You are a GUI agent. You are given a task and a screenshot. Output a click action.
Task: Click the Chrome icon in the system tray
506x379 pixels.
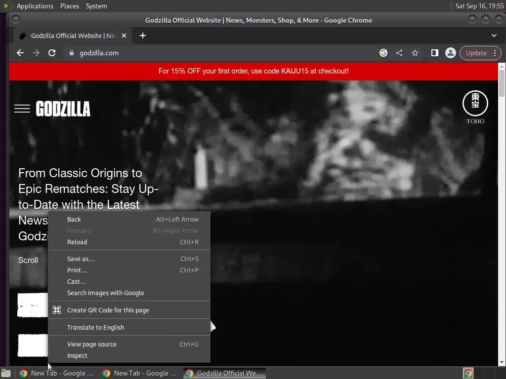468,373
